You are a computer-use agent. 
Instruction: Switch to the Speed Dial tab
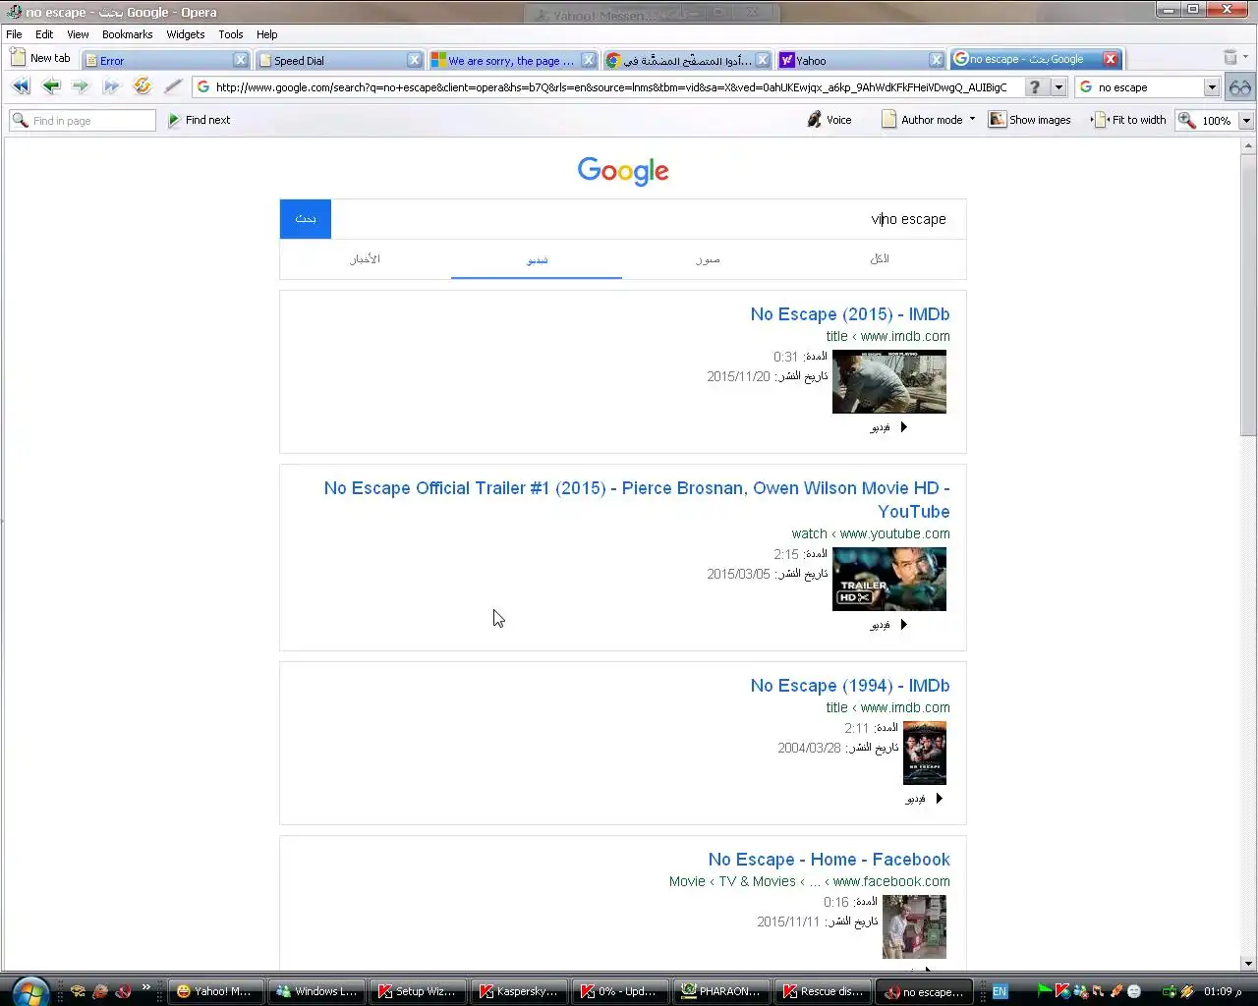pyautogui.click(x=332, y=60)
